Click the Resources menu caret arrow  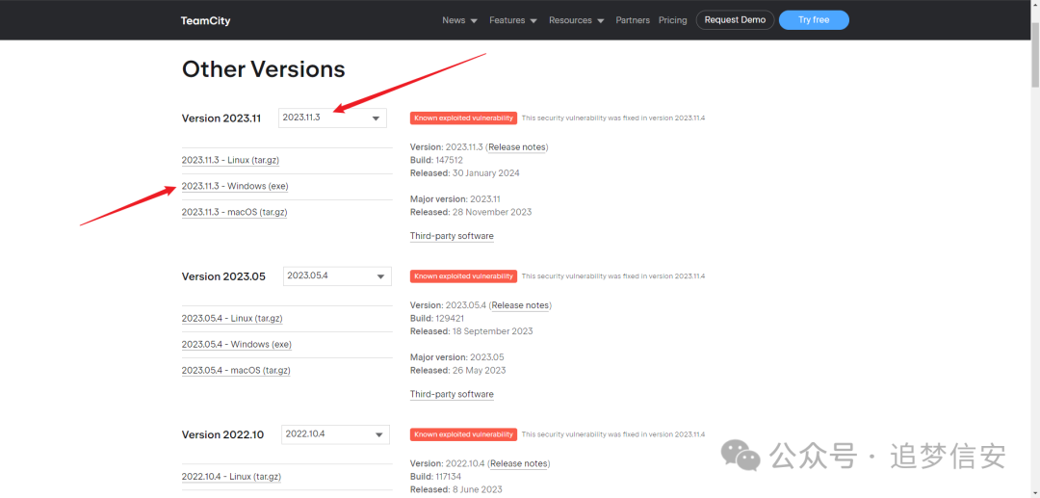point(600,21)
